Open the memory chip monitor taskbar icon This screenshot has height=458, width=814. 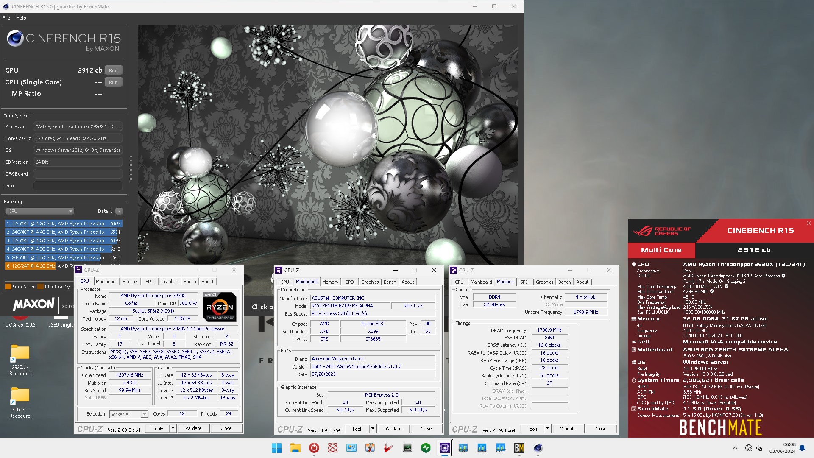tap(407, 448)
